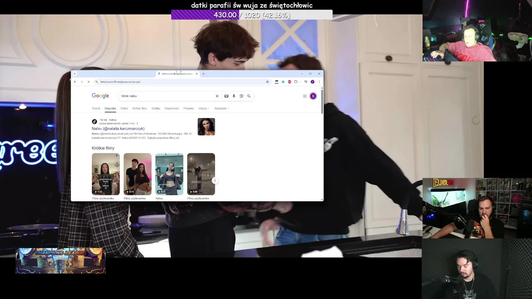Click the Champions League banner
Viewport: 532px width, 299px height.
[x=61, y=261]
